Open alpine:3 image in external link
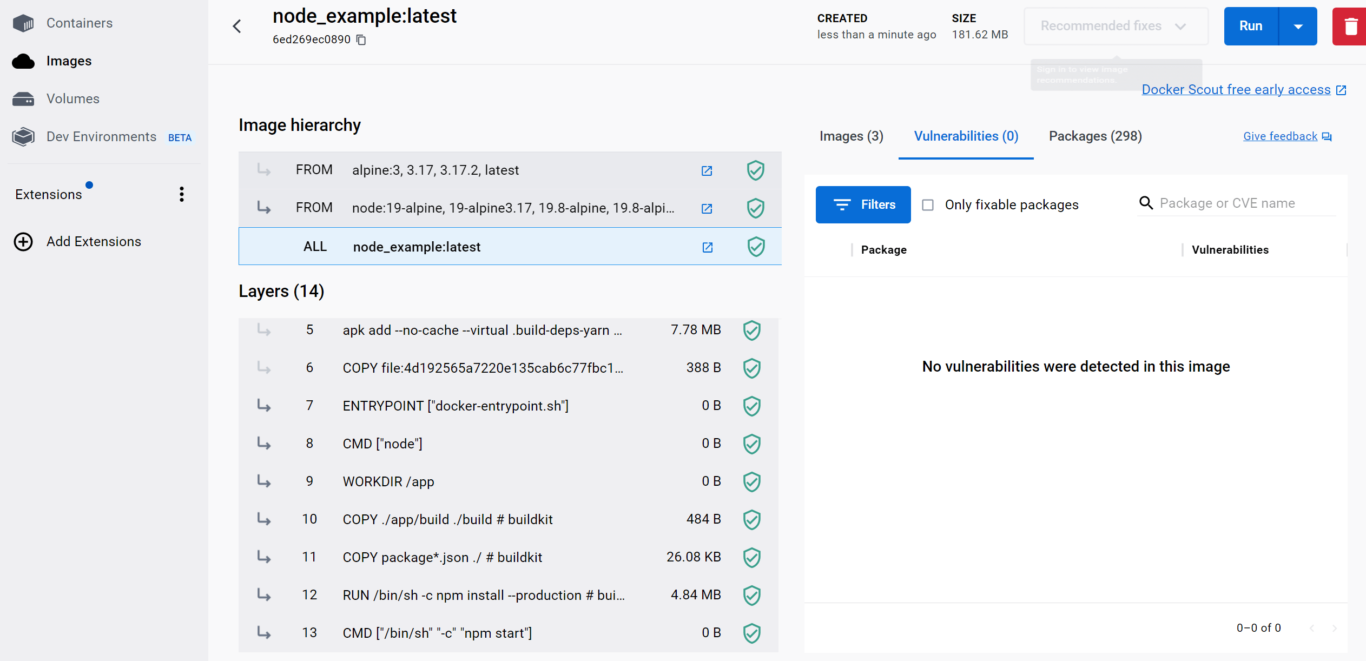This screenshot has height=661, width=1366. click(706, 170)
